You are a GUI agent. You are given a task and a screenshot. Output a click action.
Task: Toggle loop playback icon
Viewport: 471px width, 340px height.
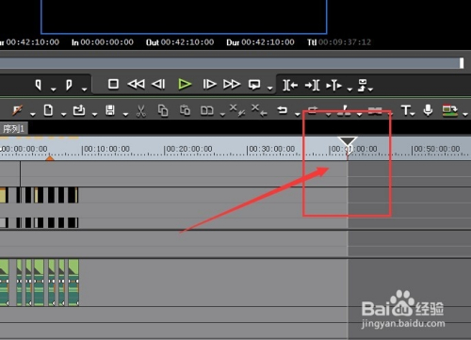254,85
